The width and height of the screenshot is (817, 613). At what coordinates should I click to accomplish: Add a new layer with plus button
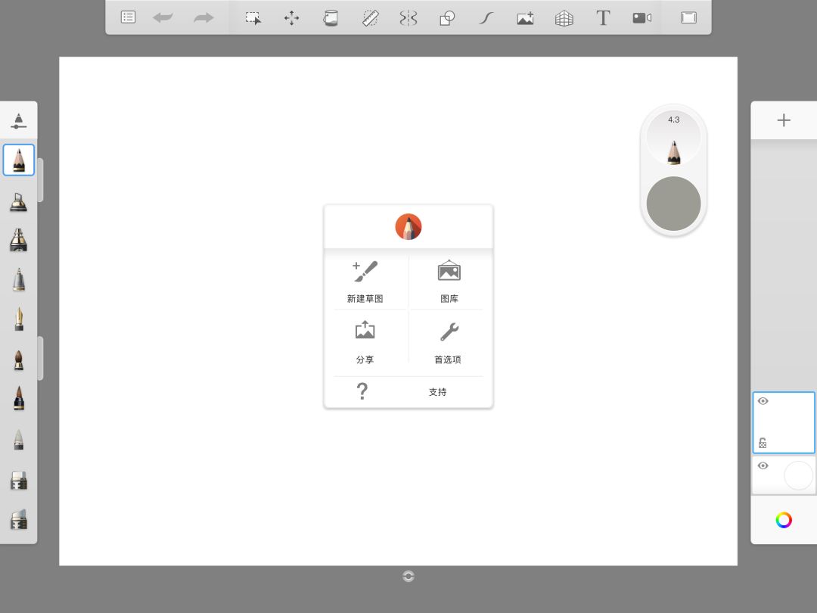point(784,120)
